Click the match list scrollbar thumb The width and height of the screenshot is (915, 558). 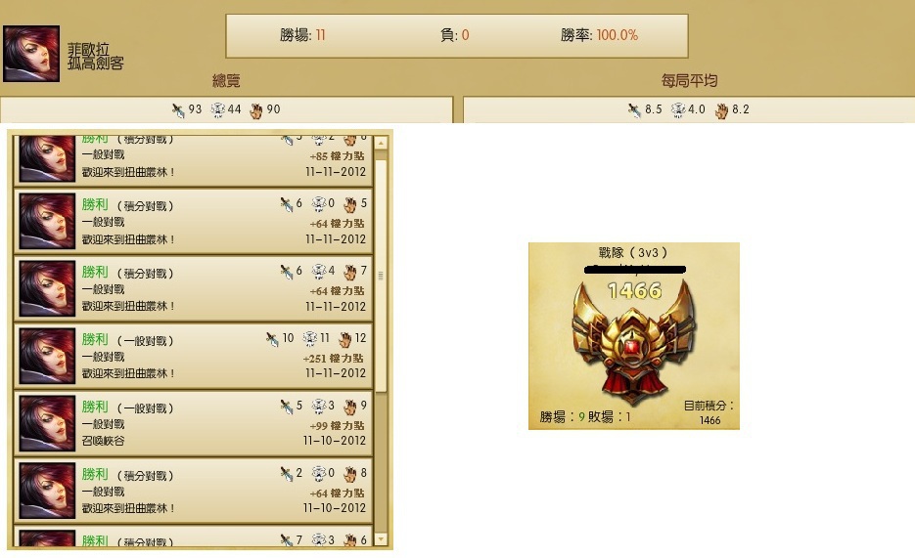pos(381,276)
